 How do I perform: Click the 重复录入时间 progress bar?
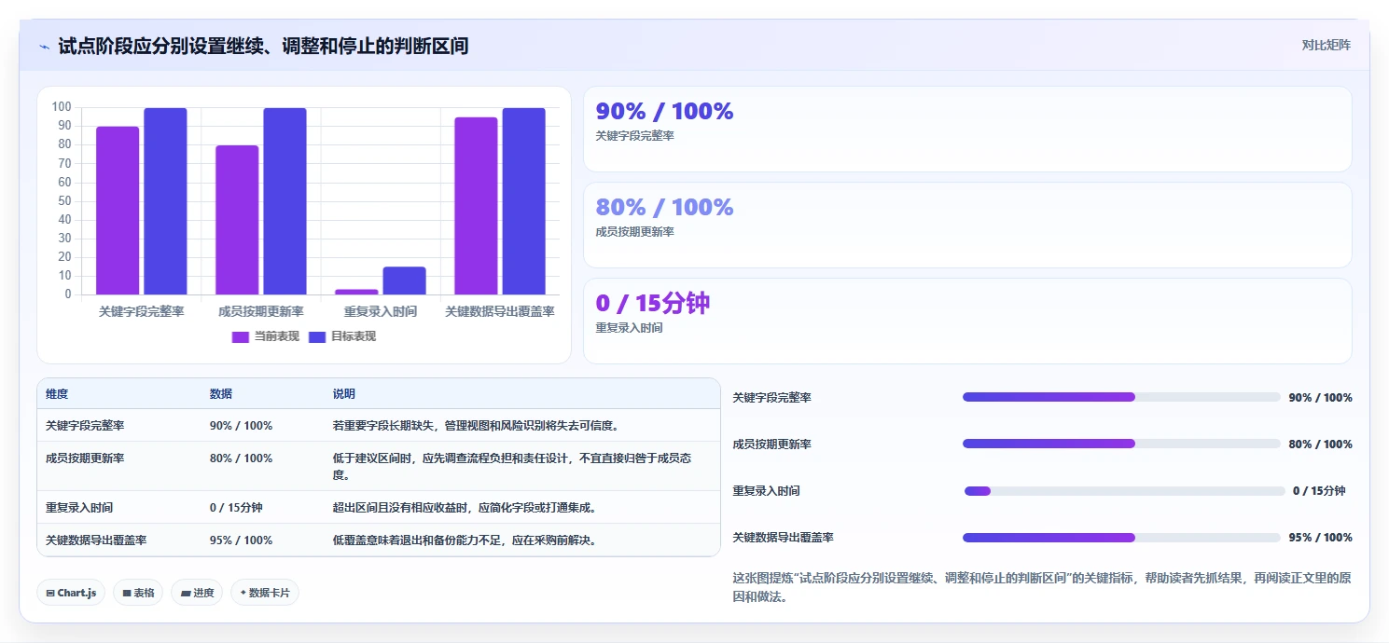click(x=1124, y=491)
